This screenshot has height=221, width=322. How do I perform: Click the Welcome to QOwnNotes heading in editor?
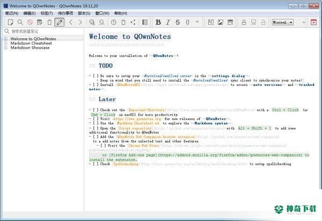pos(130,37)
